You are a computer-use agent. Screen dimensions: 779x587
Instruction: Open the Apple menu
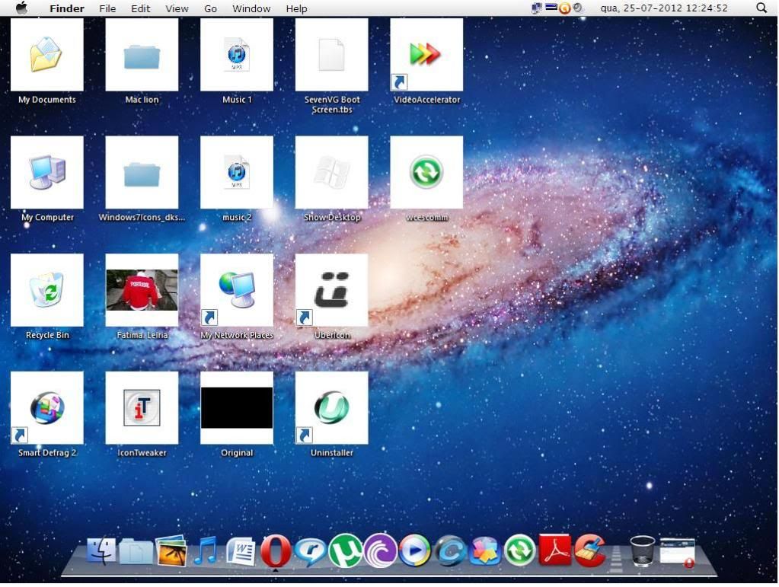(21, 8)
